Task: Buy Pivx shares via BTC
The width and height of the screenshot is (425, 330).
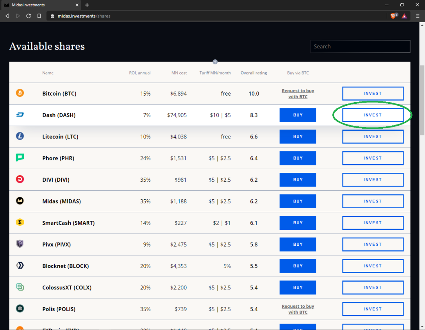Action: tap(298, 244)
